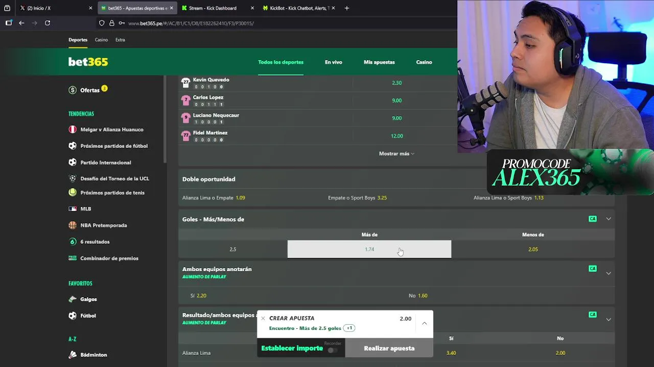This screenshot has height=367, width=654.
Task: Collapse the Resultado/ambos equipos section
Action: (x=609, y=320)
